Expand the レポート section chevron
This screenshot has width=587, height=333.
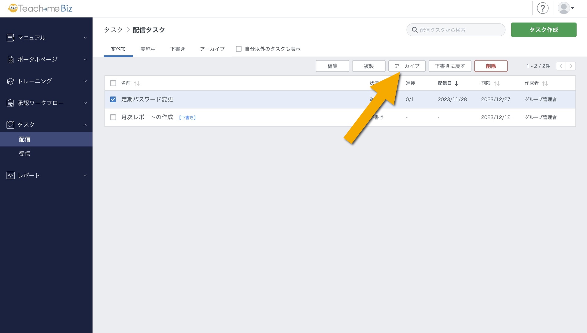click(x=85, y=175)
